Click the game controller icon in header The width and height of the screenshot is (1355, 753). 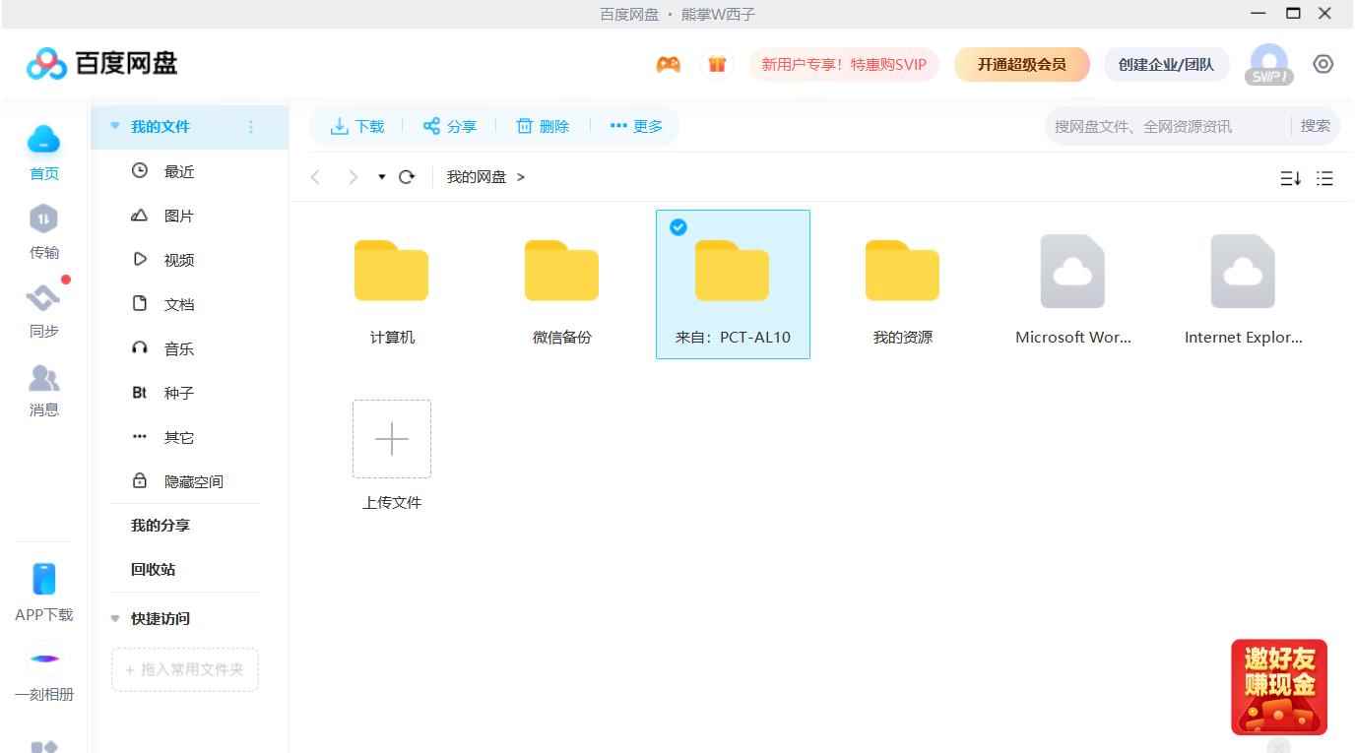pyautogui.click(x=669, y=65)
